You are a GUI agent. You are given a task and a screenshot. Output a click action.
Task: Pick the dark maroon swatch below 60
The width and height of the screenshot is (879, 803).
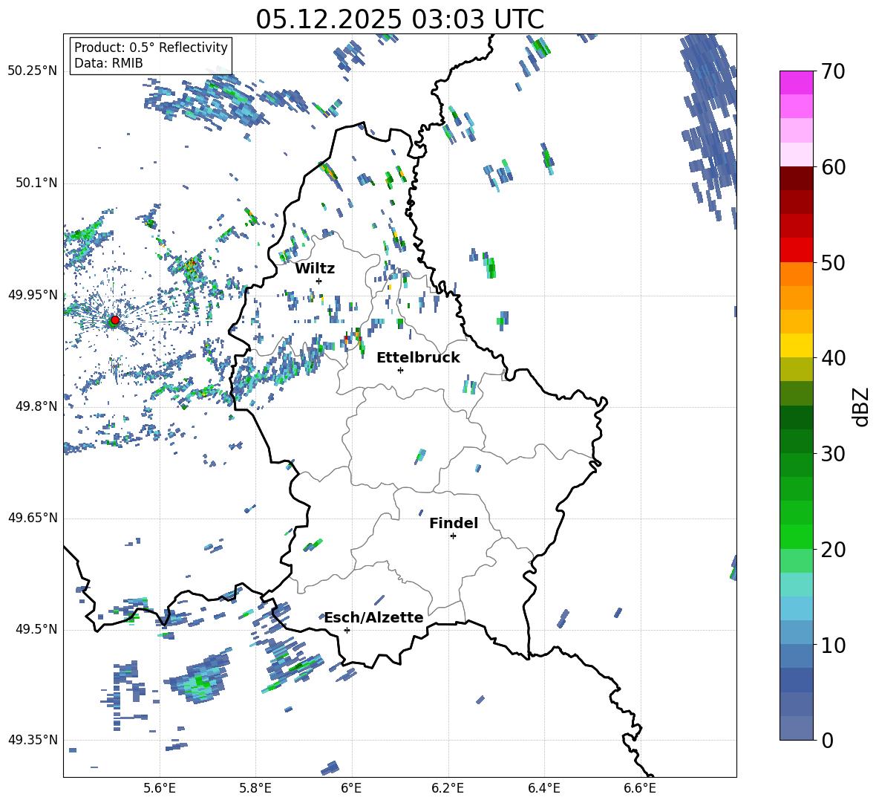click(797, 178)
